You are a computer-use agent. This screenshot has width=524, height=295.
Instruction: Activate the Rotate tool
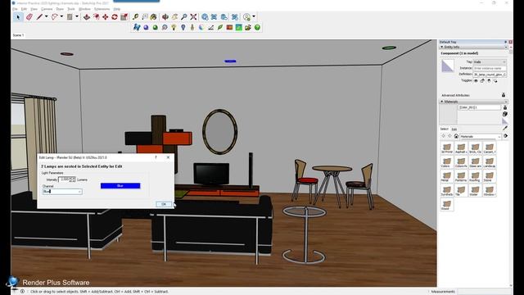[x=115, y=16]
